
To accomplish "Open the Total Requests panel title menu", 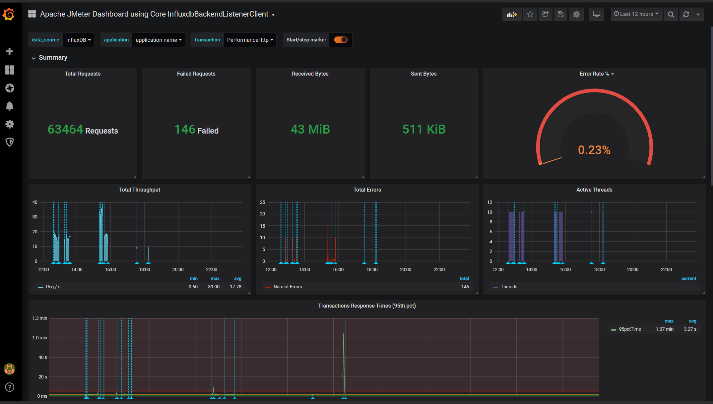I will (83, 74).
